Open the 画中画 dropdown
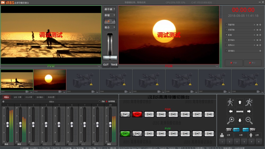 [110, 9]
